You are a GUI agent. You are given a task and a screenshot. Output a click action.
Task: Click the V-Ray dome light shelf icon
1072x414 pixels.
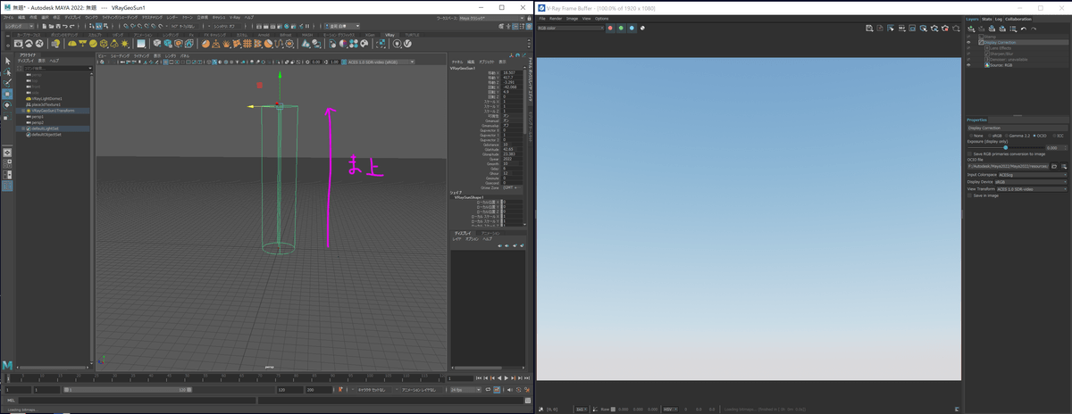pyautogui.click(x=71, y=43)
